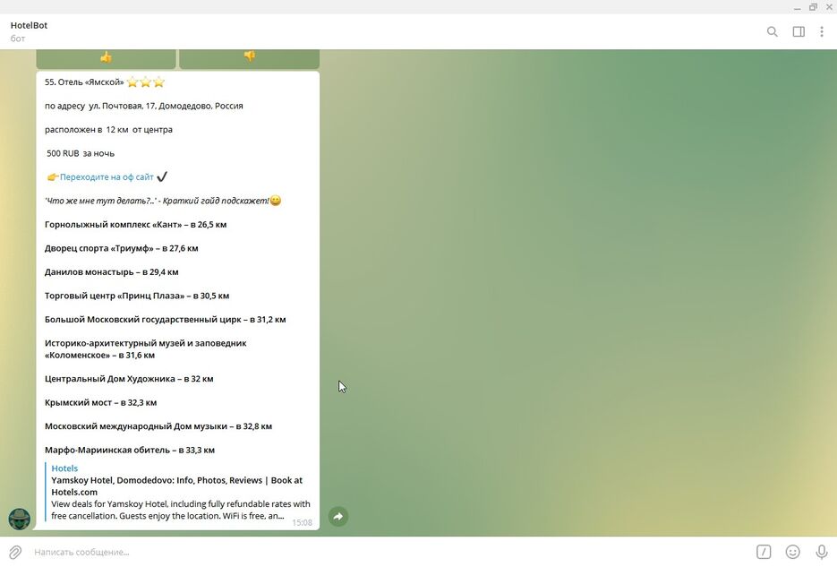The width and height of the screenshot is (837, 567).
Task: Restore down the Telegram window
Action: [813, 7]
